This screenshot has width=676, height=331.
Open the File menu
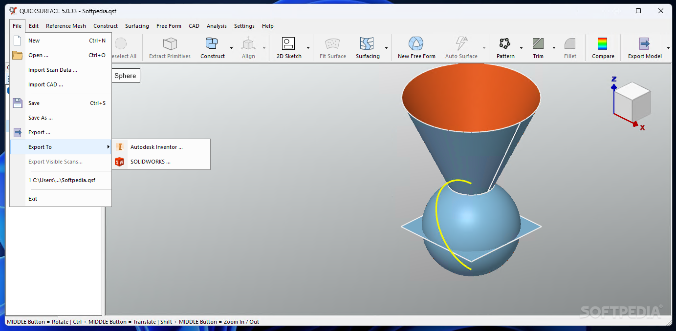pyautogui.click(x=17, y=26)
